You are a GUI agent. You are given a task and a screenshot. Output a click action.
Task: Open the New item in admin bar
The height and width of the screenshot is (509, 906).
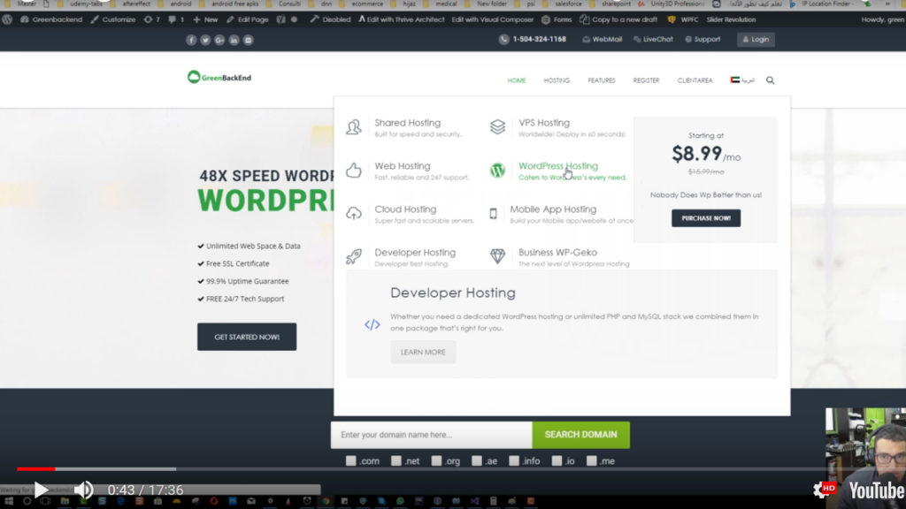pos(205,19)
